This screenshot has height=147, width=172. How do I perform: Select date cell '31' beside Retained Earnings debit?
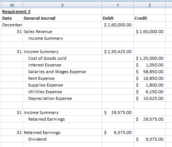[12, 133]
